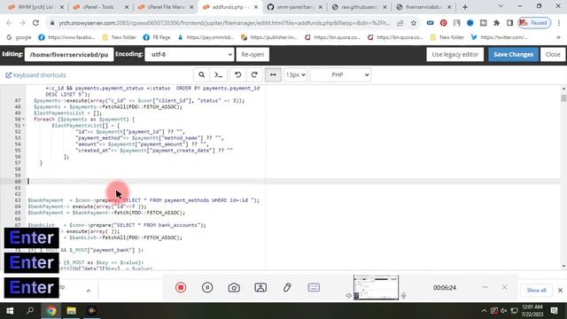Show more bookmarks chevron
Viewport: 567px width, 319px height.
click(x=558, y=37)
